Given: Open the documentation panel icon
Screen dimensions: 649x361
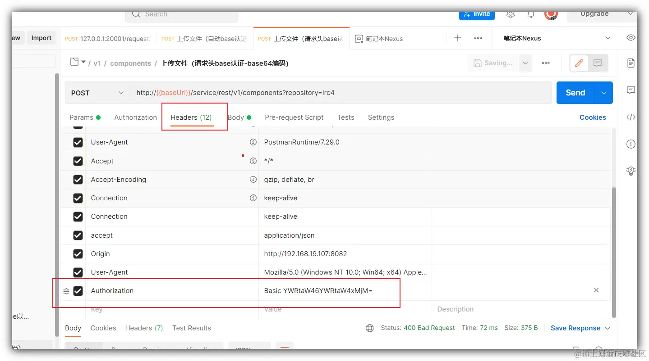Looking at the screenshot, I should pyautogui.click(x=631, y=63).
